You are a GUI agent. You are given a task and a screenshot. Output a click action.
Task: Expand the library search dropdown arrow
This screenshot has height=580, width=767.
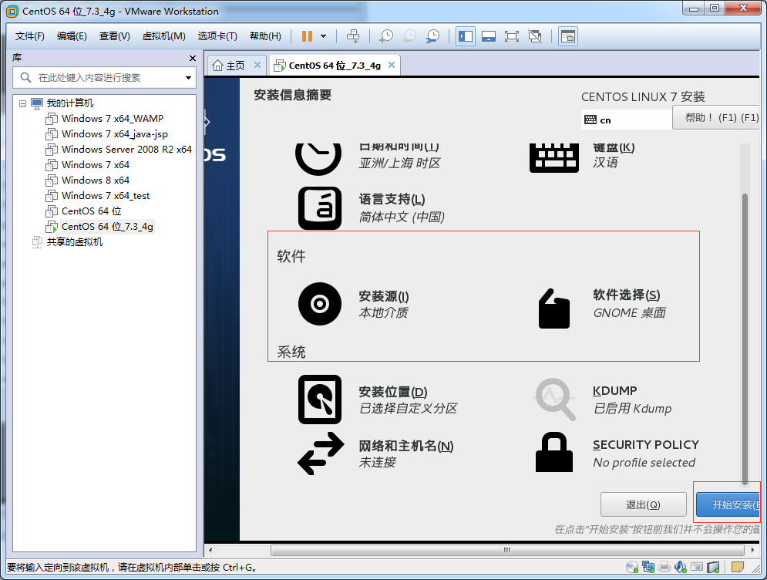point(188,78)
